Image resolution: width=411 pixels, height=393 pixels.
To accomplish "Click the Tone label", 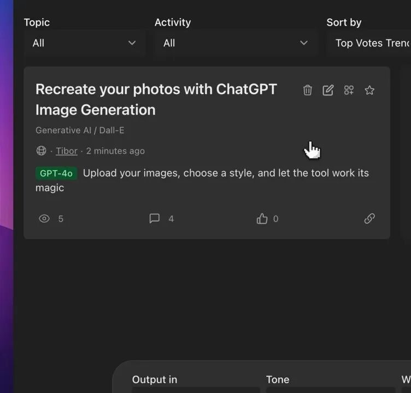I will [278, 380].
